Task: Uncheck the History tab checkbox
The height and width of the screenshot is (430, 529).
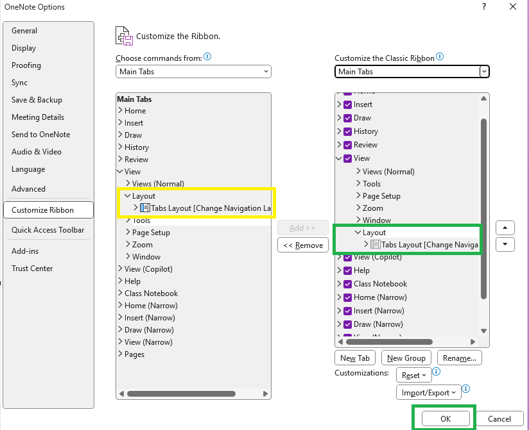Action: click(347, 131)
